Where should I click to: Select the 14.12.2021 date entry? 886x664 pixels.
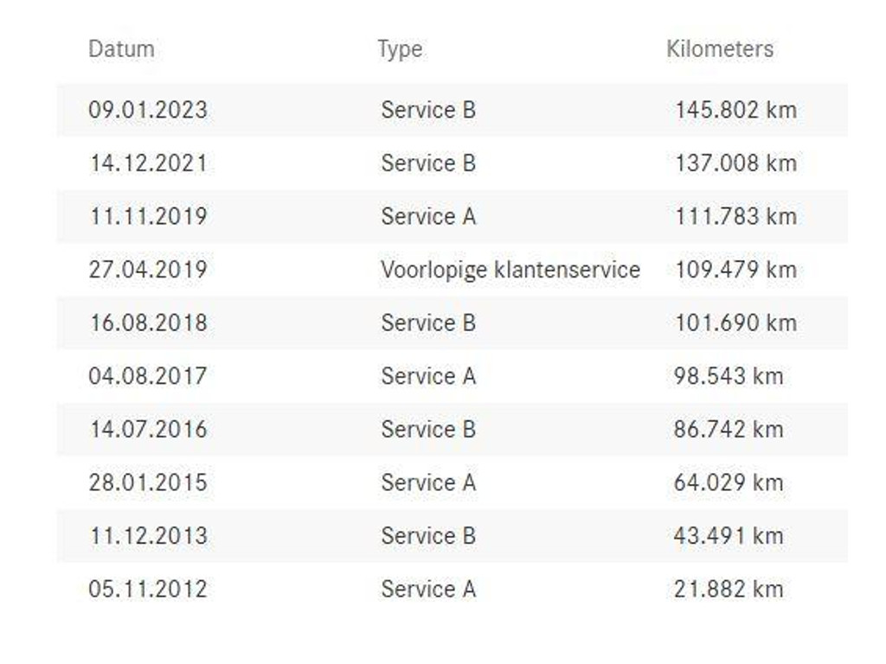pos(148,163)
